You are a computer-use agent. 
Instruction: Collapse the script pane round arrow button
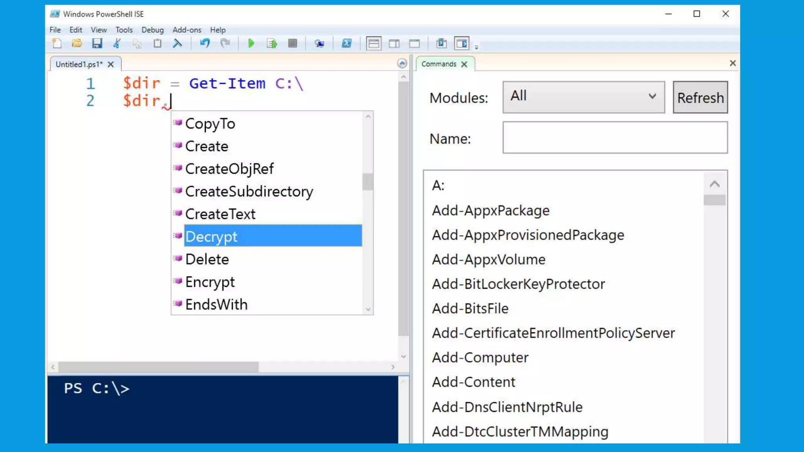pos(402,64)
